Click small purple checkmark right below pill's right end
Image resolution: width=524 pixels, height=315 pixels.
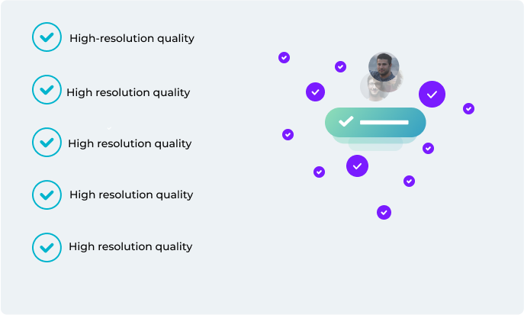[x=428, y=148]
